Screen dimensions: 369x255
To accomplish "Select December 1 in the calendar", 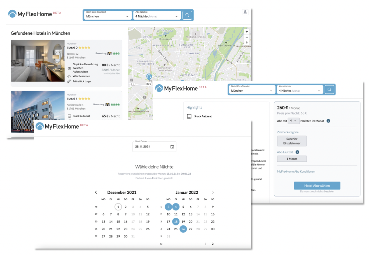I will click(x=118, y=207).
